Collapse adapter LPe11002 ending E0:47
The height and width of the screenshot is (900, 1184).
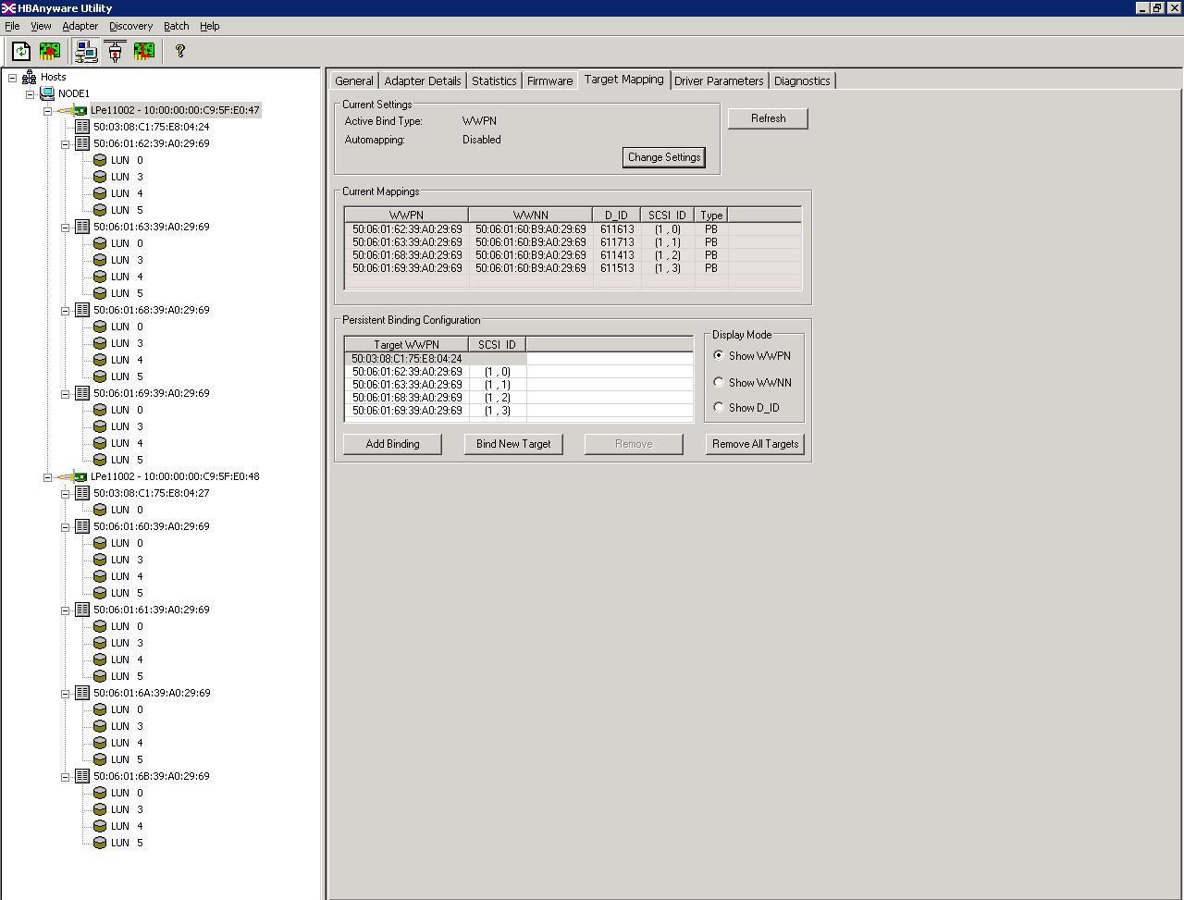(48, 111)
